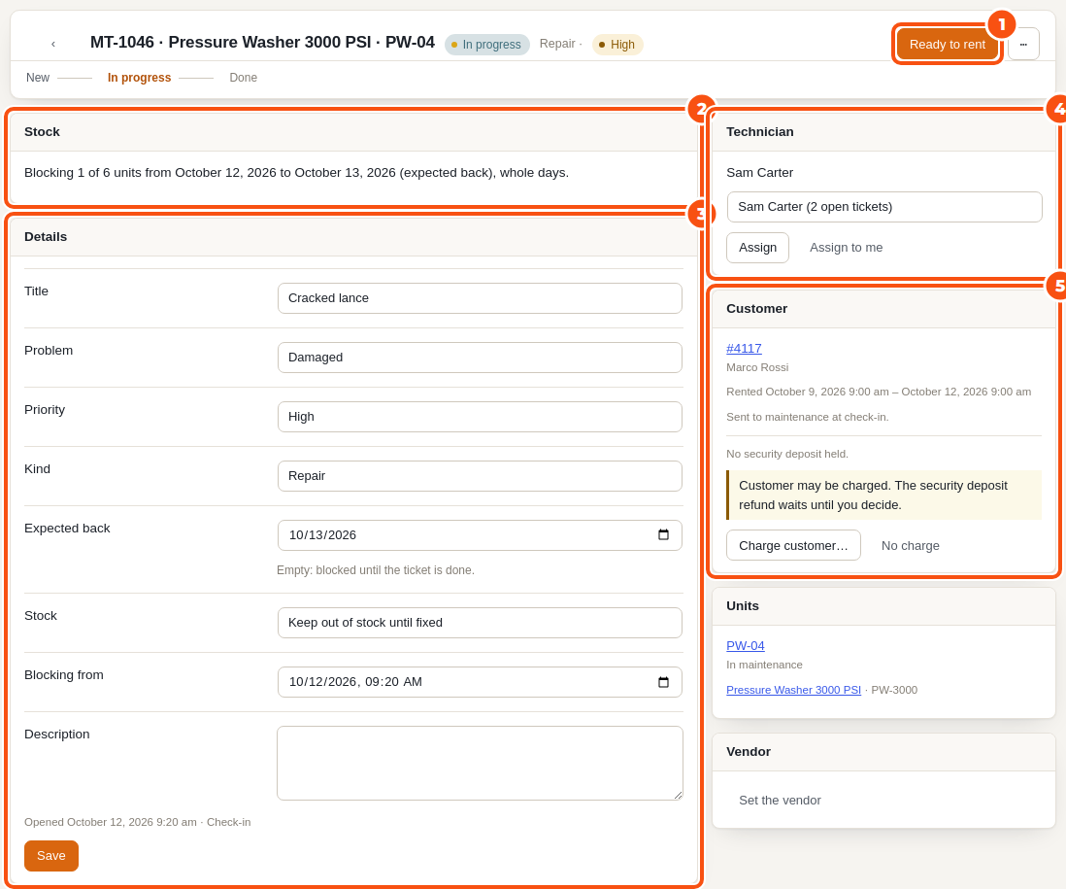The image size is (1066, 889).
Task: Choose Assign to me
Action: (x=846, y=248)
